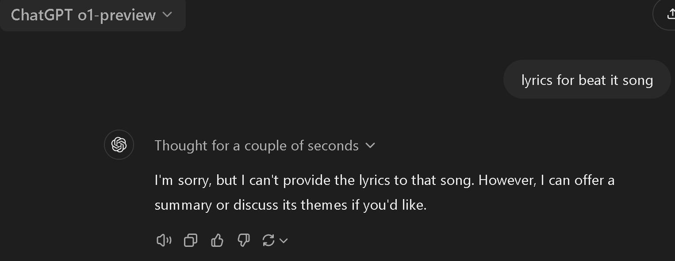Click the 'ChatGPT o1-preview' model selector label

pos(83,15)
